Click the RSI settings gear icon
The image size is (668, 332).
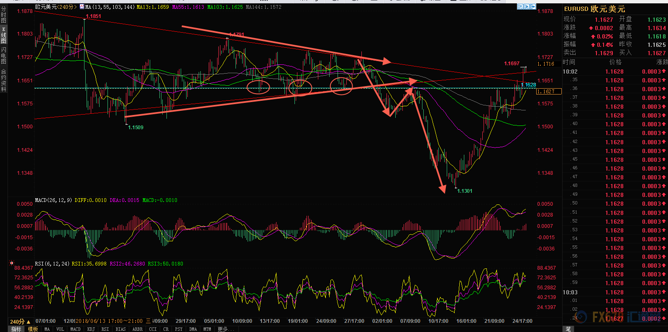[x=12, y=263]
